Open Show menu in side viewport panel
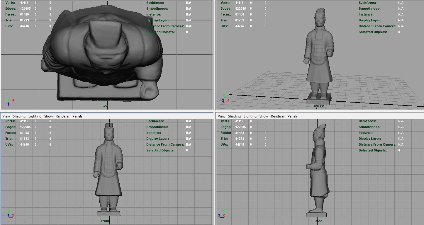Viewport: 424px width, 225px height. click(x=264, y=116)
